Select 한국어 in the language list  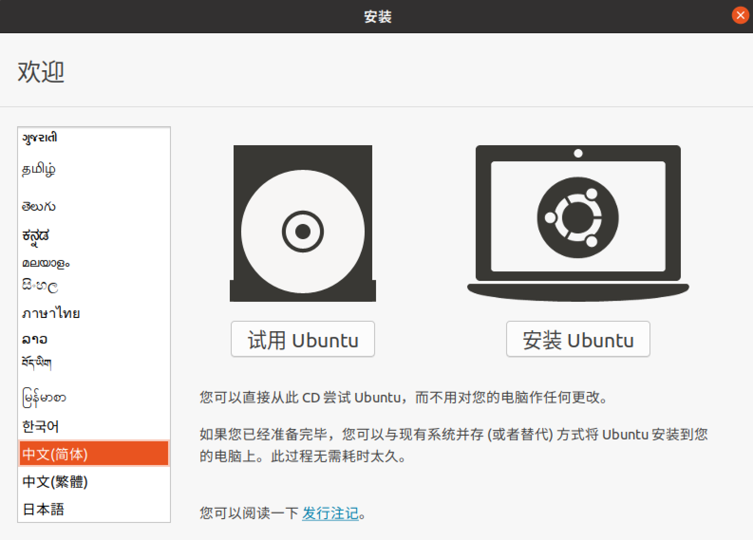[94, 426]
